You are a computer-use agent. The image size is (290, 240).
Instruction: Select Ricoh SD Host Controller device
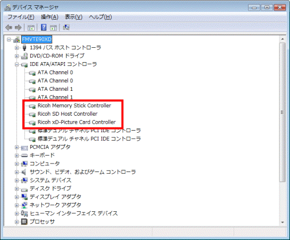pyautogui.click(x=67, y=114)
